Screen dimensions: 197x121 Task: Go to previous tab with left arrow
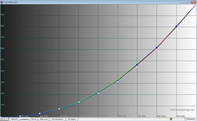tap(4, 119)
